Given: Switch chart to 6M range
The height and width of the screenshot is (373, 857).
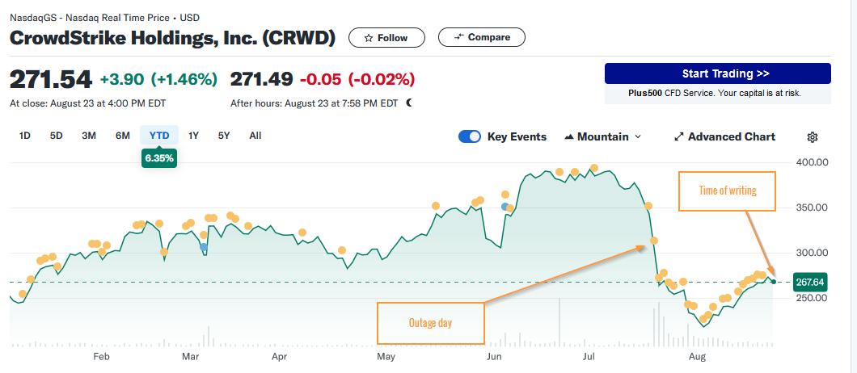Looking at the screenshot, I should 122,136.
